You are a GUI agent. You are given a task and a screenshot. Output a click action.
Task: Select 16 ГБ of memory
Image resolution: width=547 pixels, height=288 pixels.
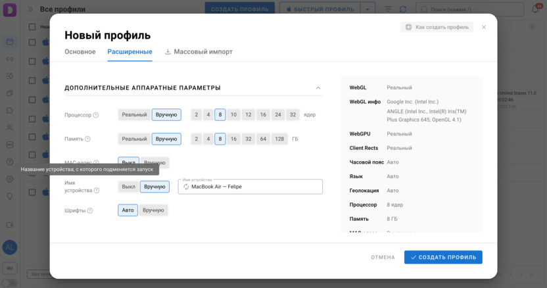coord(233,139)
